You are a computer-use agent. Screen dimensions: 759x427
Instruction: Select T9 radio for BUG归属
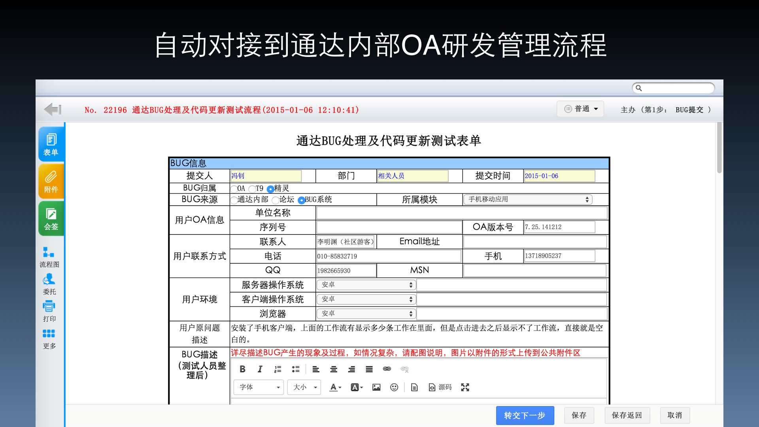pos(252,189)
